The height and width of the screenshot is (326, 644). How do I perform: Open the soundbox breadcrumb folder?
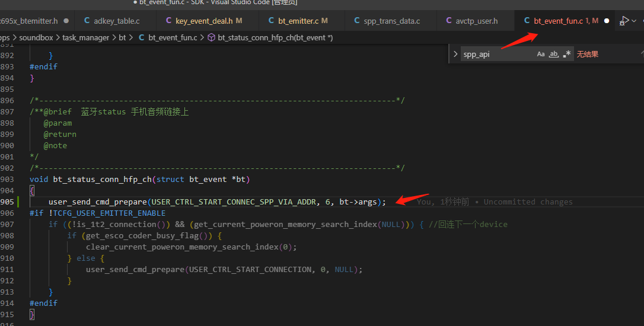tap(36, 38)
